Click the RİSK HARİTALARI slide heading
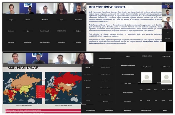Viewport: 175px width, 115px height. click(x=24, y=68)
